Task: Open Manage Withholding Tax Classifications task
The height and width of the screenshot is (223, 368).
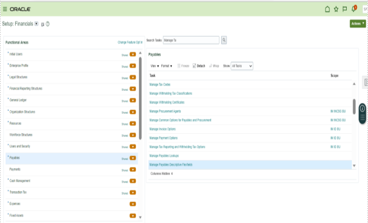Action: pyautogui.click(x=171, y=94)
